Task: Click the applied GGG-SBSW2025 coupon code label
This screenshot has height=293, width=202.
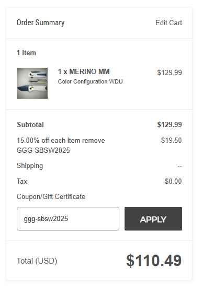Action: point(43,150)
